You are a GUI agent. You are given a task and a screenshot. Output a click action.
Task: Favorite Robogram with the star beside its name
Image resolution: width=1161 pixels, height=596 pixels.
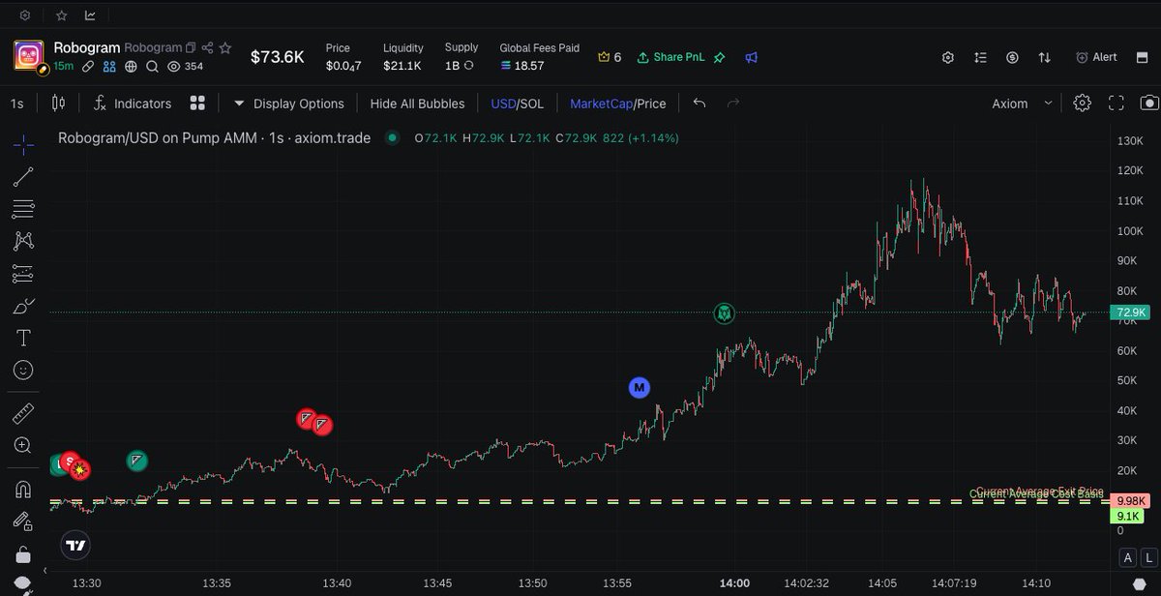point(225,46)
